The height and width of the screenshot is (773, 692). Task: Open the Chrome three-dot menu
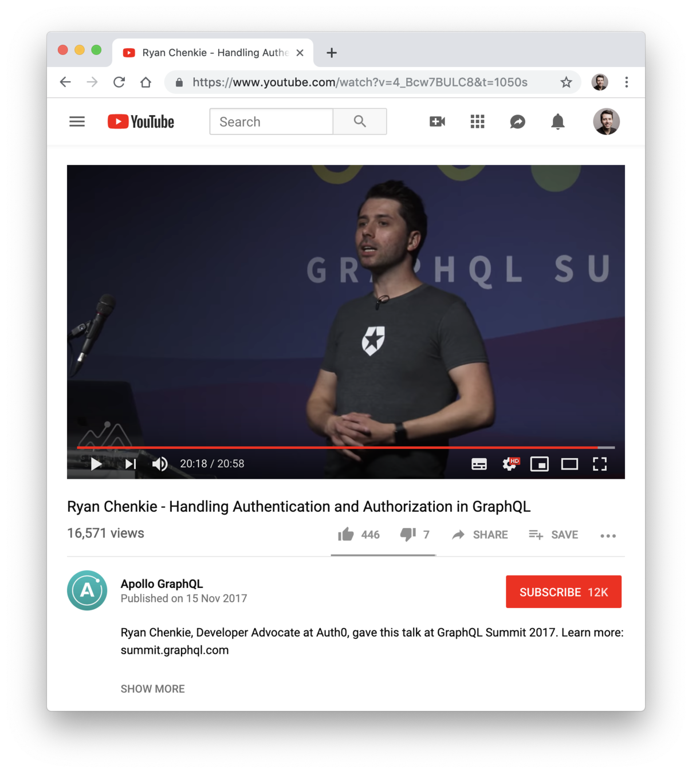click(x=627, y=82)
